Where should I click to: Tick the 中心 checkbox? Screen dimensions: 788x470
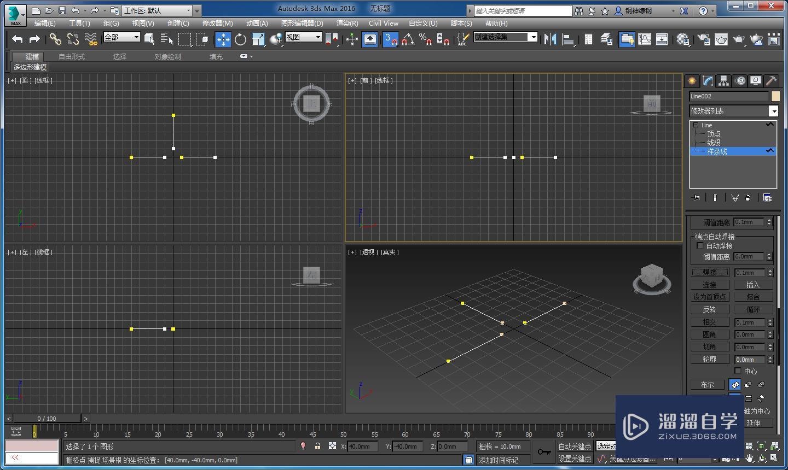[738, 371]
